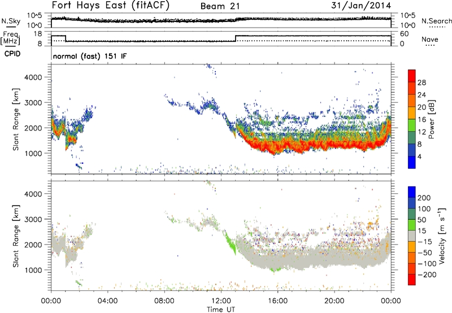Click the "N.Sky" legend label
Viewport: 452px width, 313px height.
click(11, 21)
